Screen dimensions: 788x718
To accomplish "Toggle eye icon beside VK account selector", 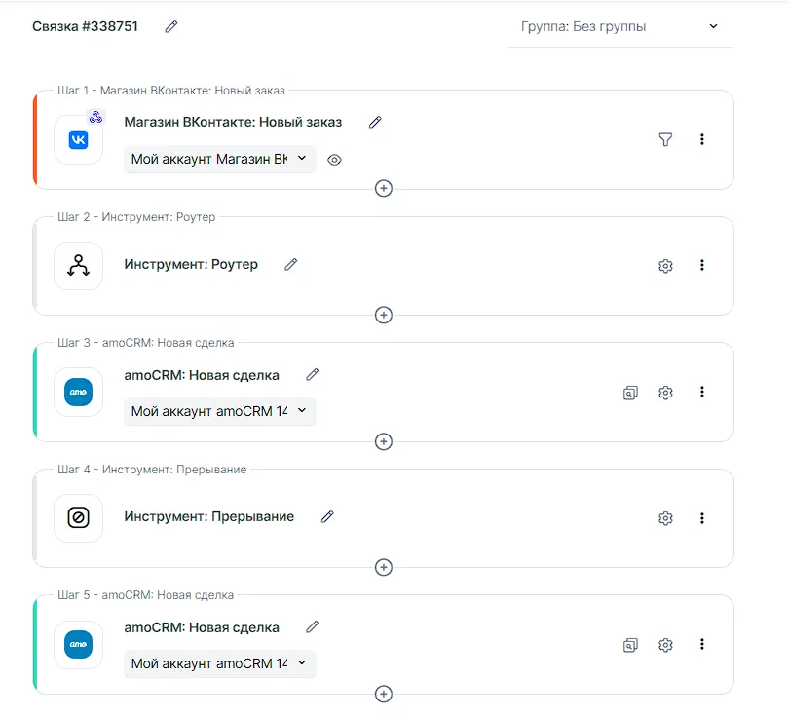I will click(334, 160).
